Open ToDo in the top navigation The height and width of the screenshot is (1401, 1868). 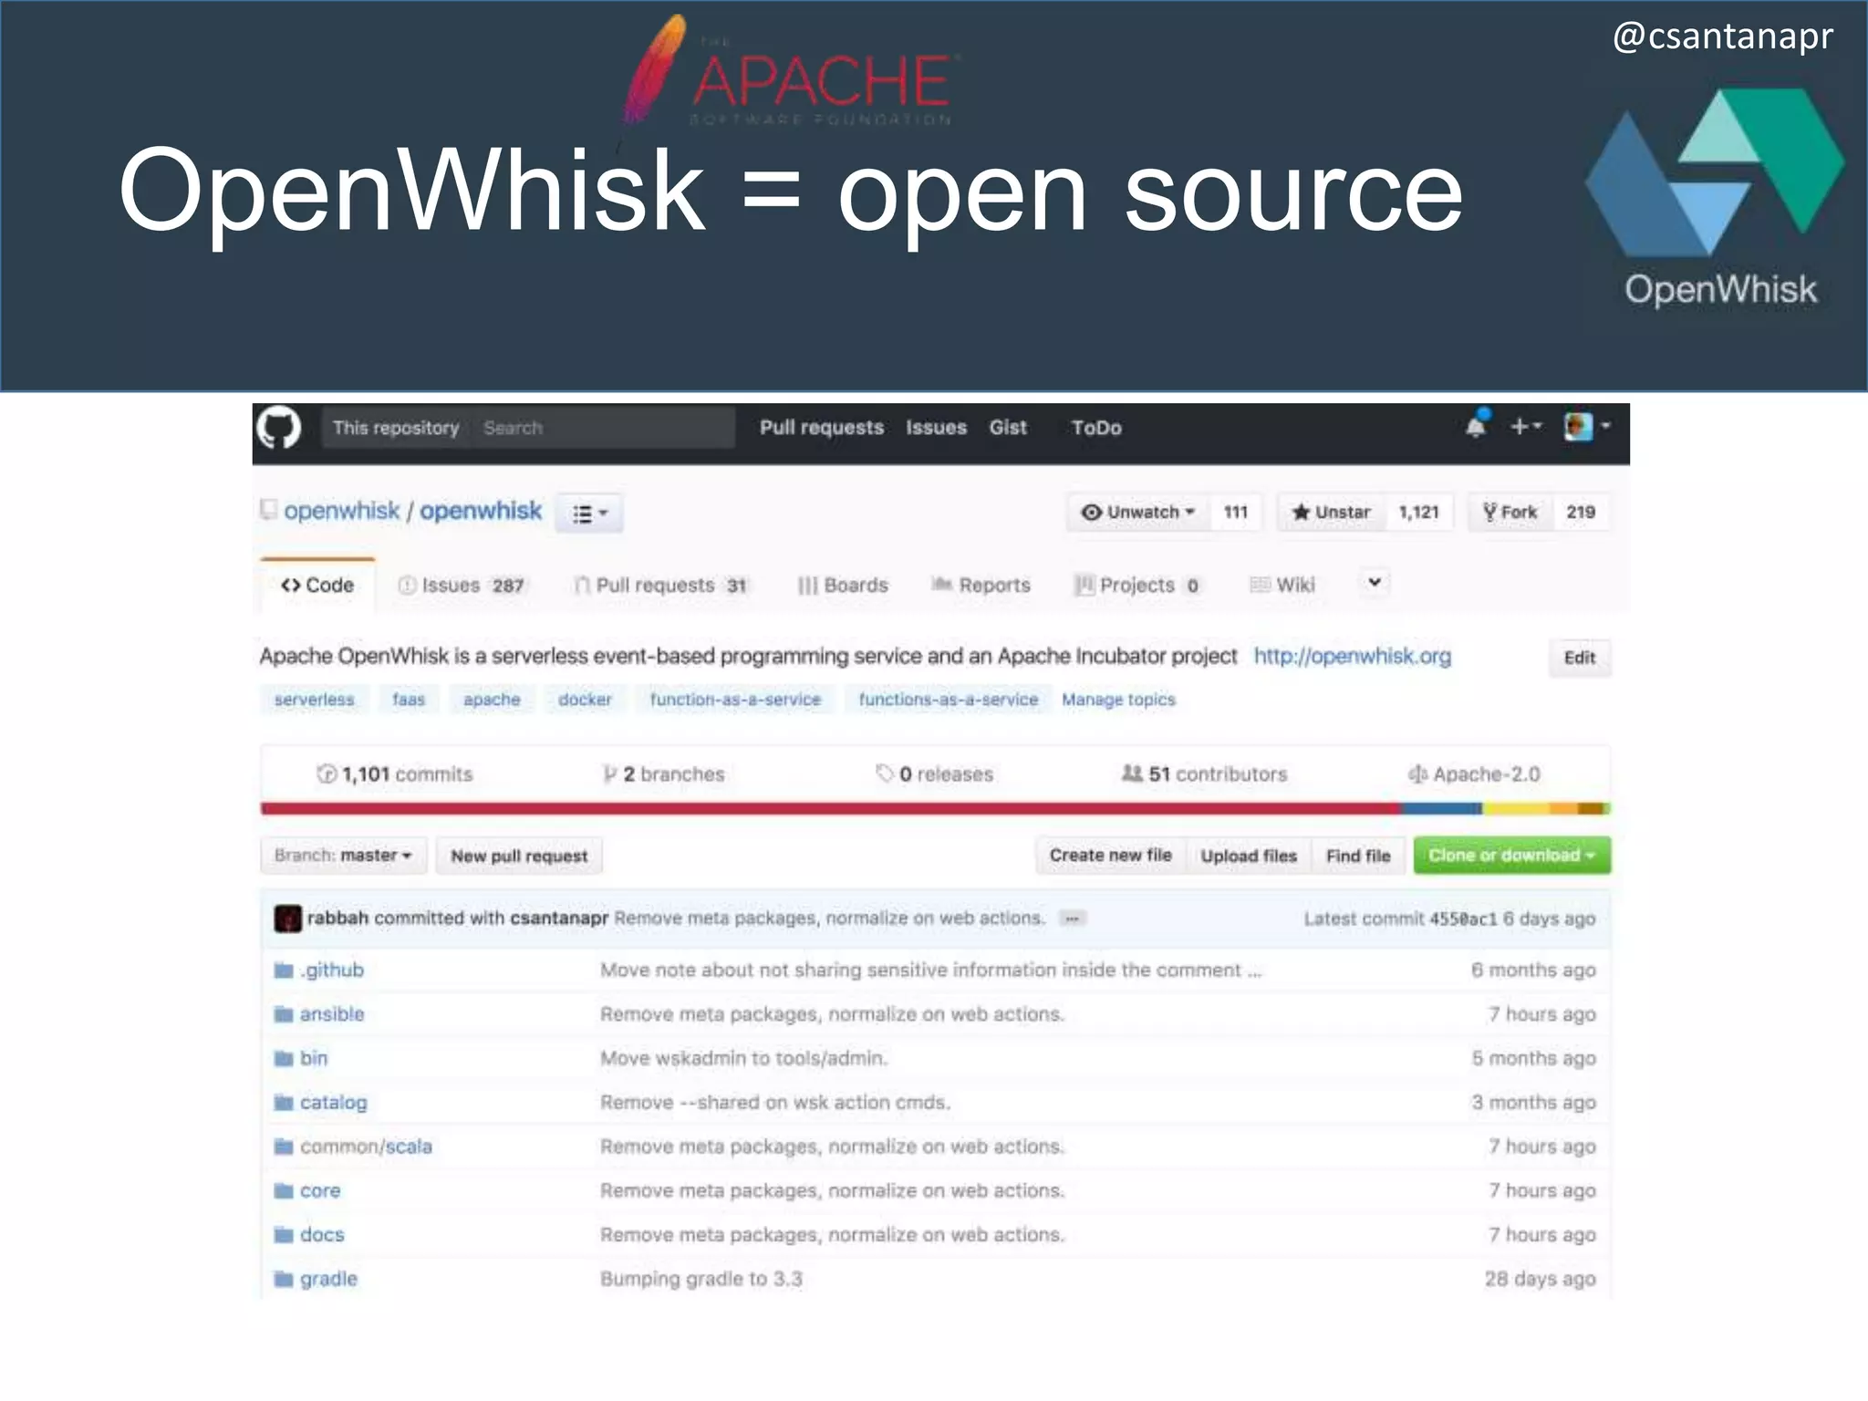click(x=1096, y=428)
